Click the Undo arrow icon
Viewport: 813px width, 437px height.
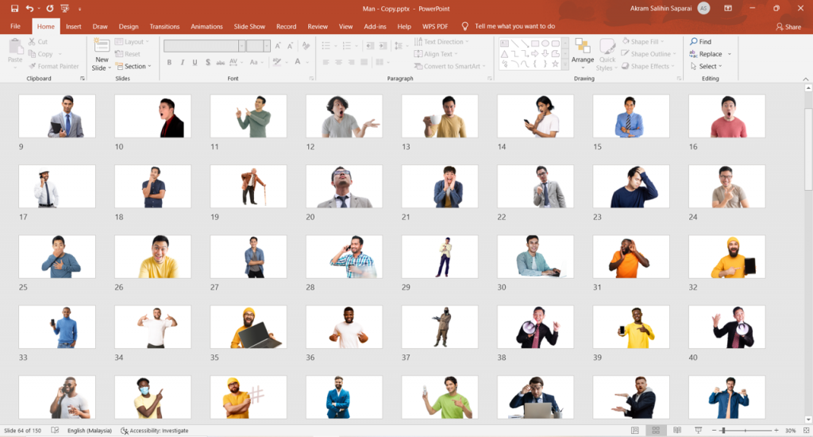29,8
